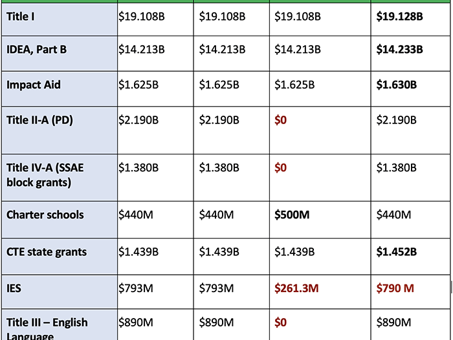Select the bold $19.128B cell
This screenshot has height=340, width=453.
click(399, 16)
